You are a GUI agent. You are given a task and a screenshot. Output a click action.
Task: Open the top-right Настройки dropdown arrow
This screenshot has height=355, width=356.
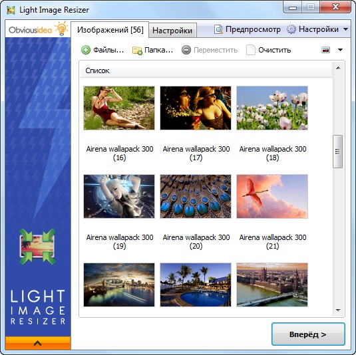coord(345,29)
